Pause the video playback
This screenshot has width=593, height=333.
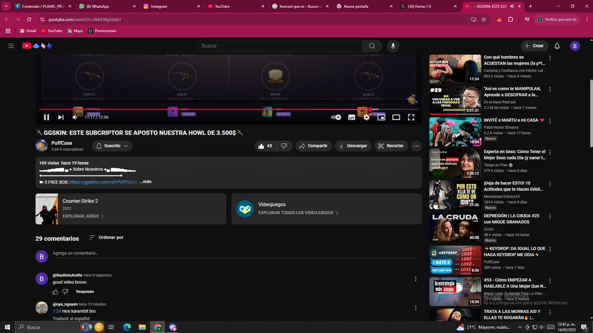pos(46,117)
